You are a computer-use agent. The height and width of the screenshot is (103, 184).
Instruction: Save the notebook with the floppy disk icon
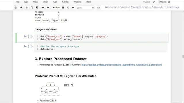16,8
